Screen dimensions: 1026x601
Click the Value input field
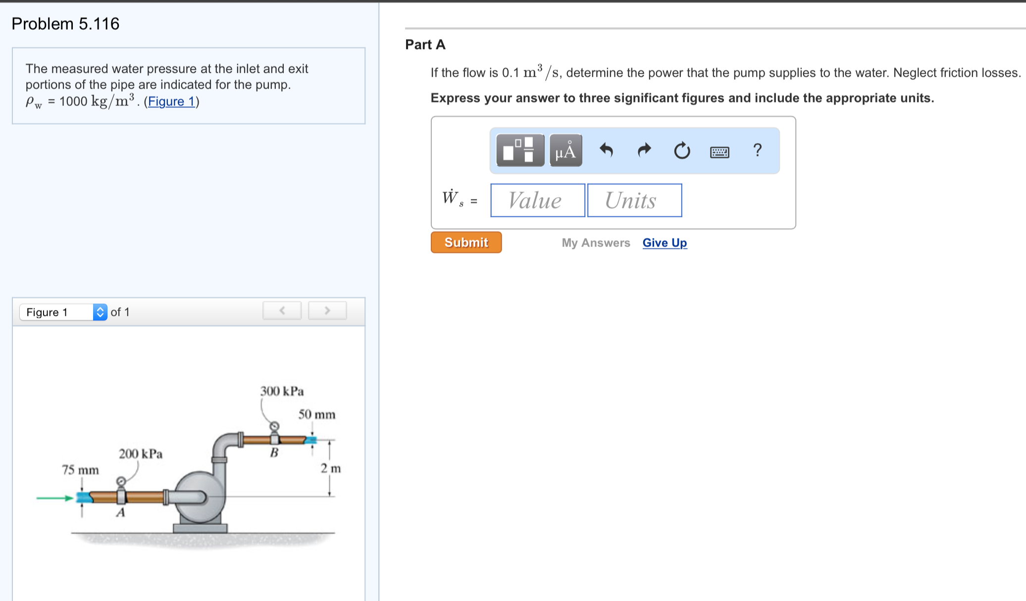coord(538,200)
